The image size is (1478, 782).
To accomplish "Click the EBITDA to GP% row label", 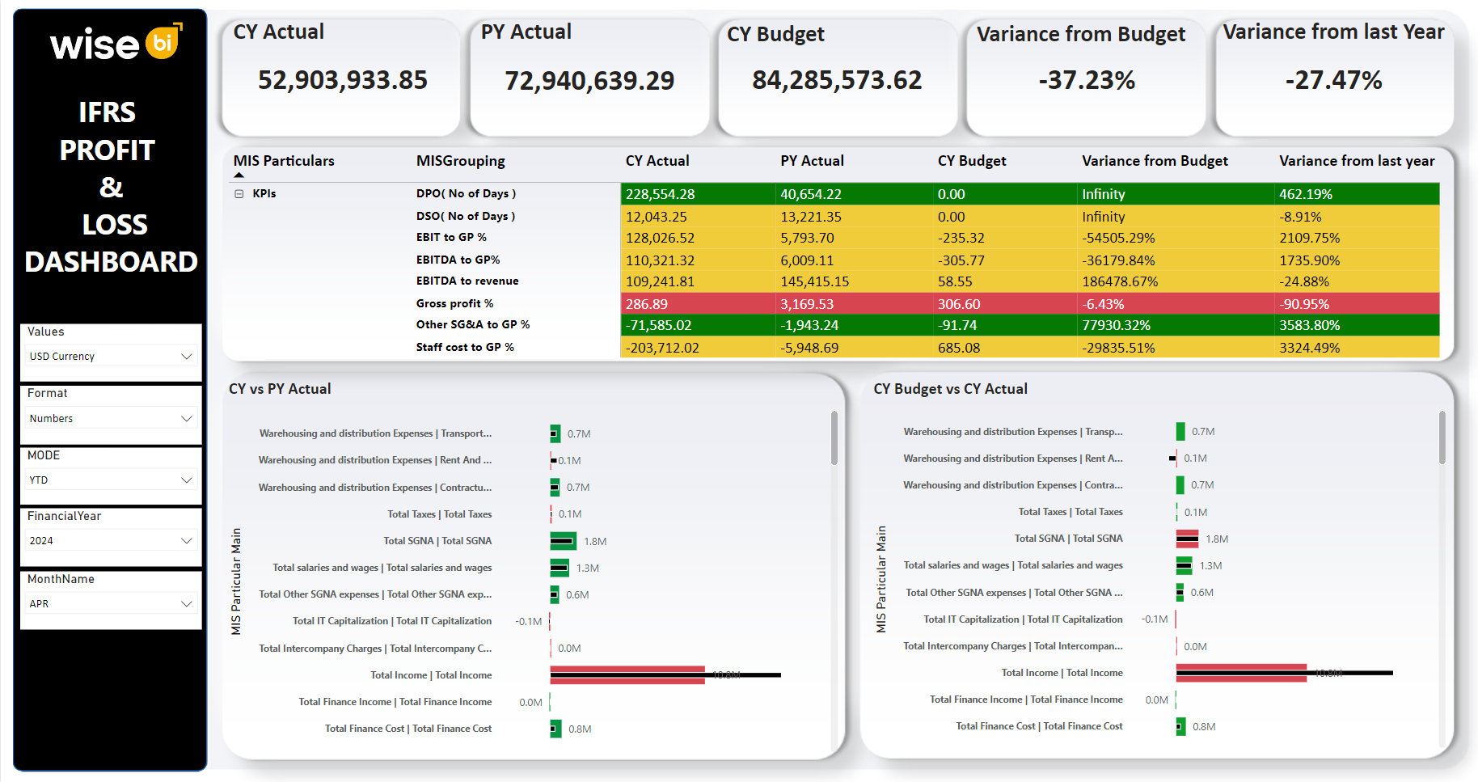I will click(458, 260).
